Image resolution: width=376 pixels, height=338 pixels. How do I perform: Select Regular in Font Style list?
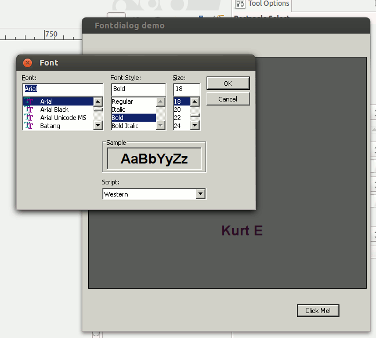[x=122, y=101]
